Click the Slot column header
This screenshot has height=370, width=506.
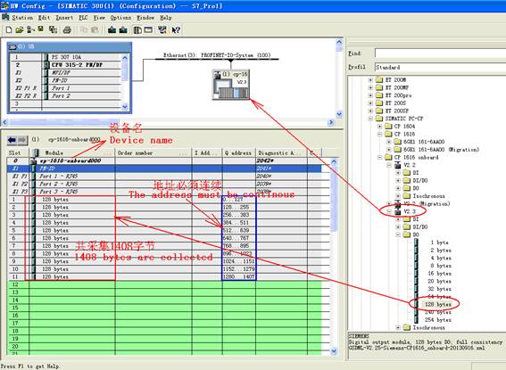coord(18,152)
